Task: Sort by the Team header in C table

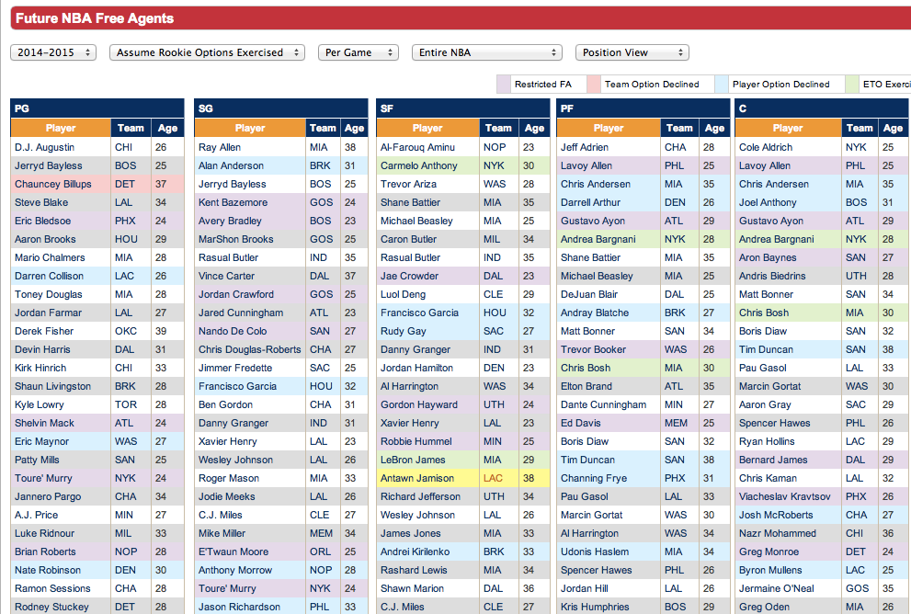Action: tap(860, 128)
